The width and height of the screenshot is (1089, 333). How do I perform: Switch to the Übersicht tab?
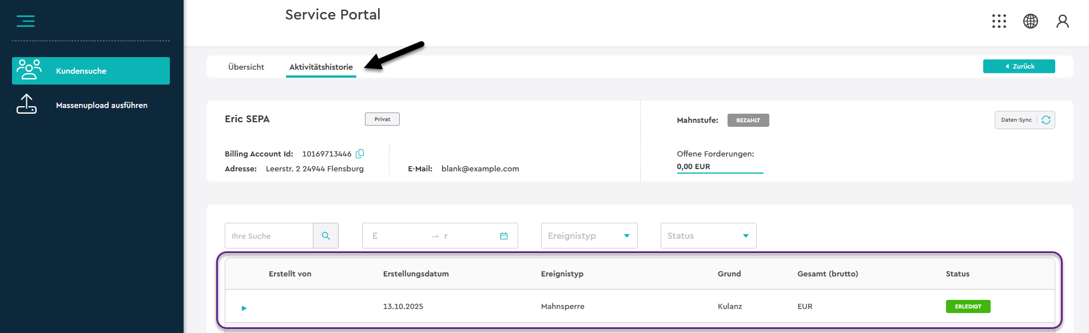(x=246, y=67)
